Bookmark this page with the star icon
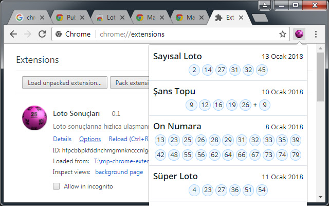 pos(283,34)
